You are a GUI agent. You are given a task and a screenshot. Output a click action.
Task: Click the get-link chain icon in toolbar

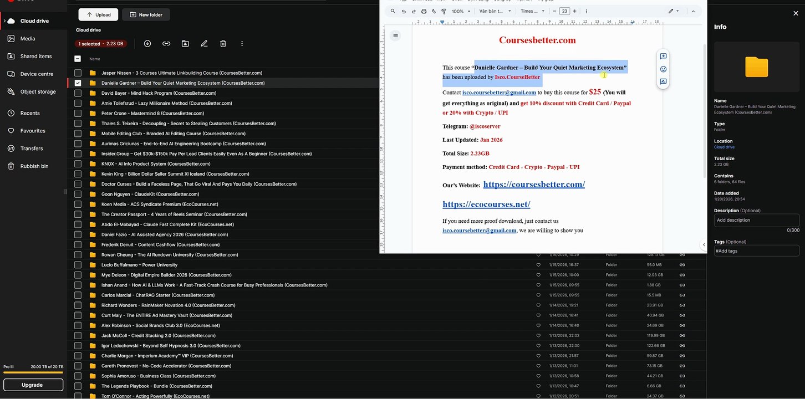[166, 44]
